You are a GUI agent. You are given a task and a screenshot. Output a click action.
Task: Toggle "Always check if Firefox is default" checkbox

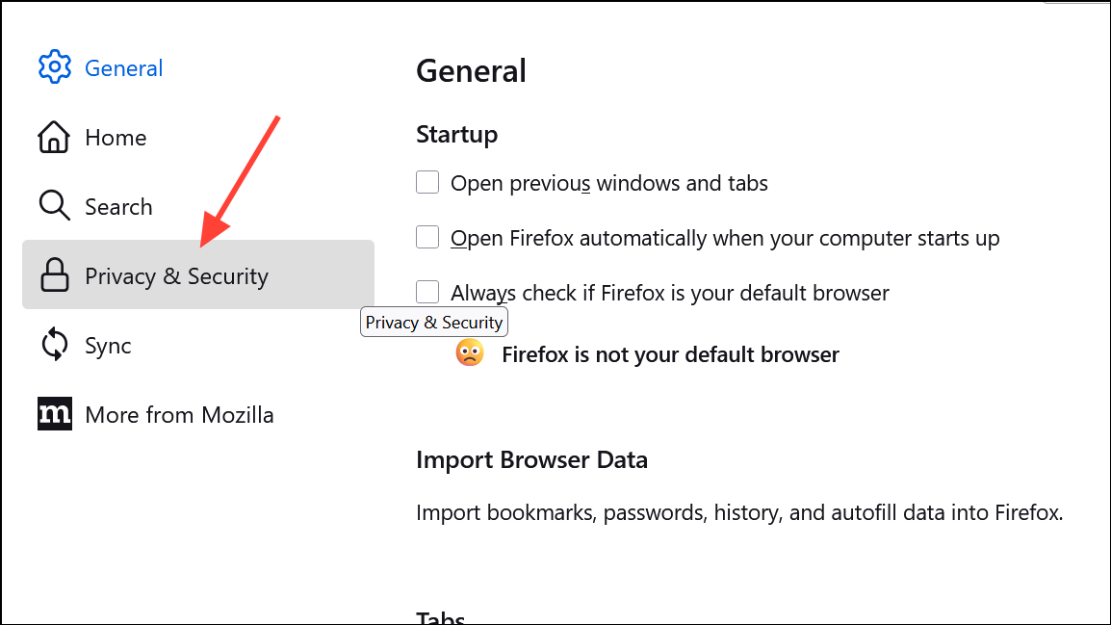[427, 292]
